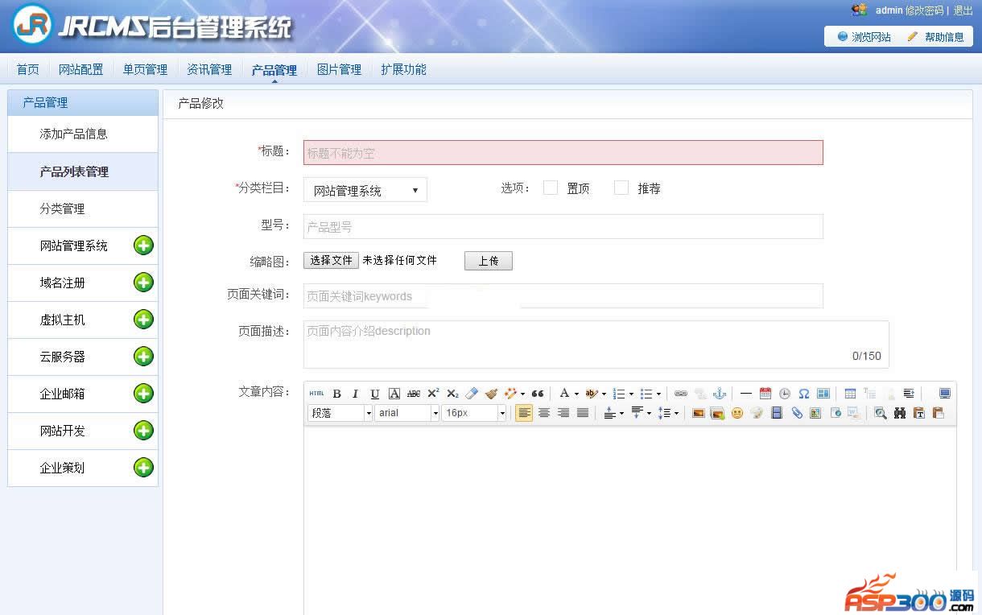Toggle bold formatting in editor
The height and width of the screenshot is (615, 982).
337,394
